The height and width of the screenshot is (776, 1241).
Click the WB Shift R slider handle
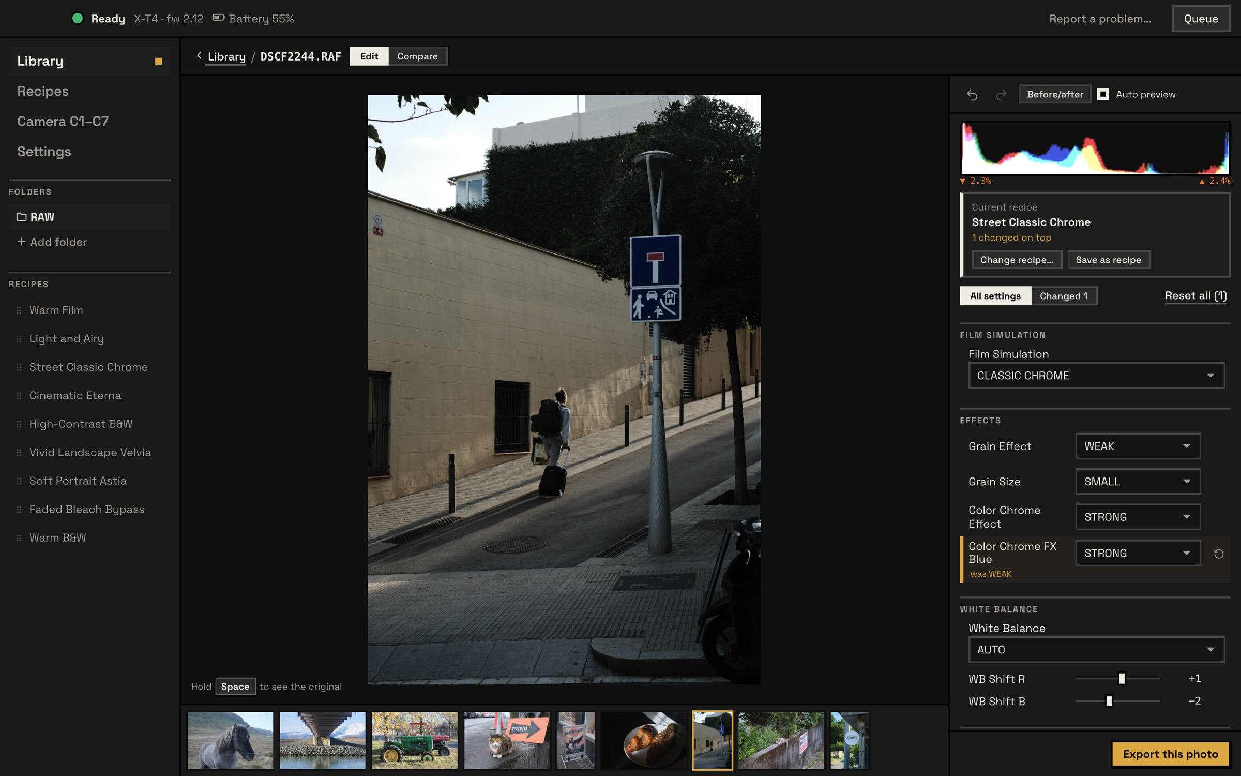1122,678
